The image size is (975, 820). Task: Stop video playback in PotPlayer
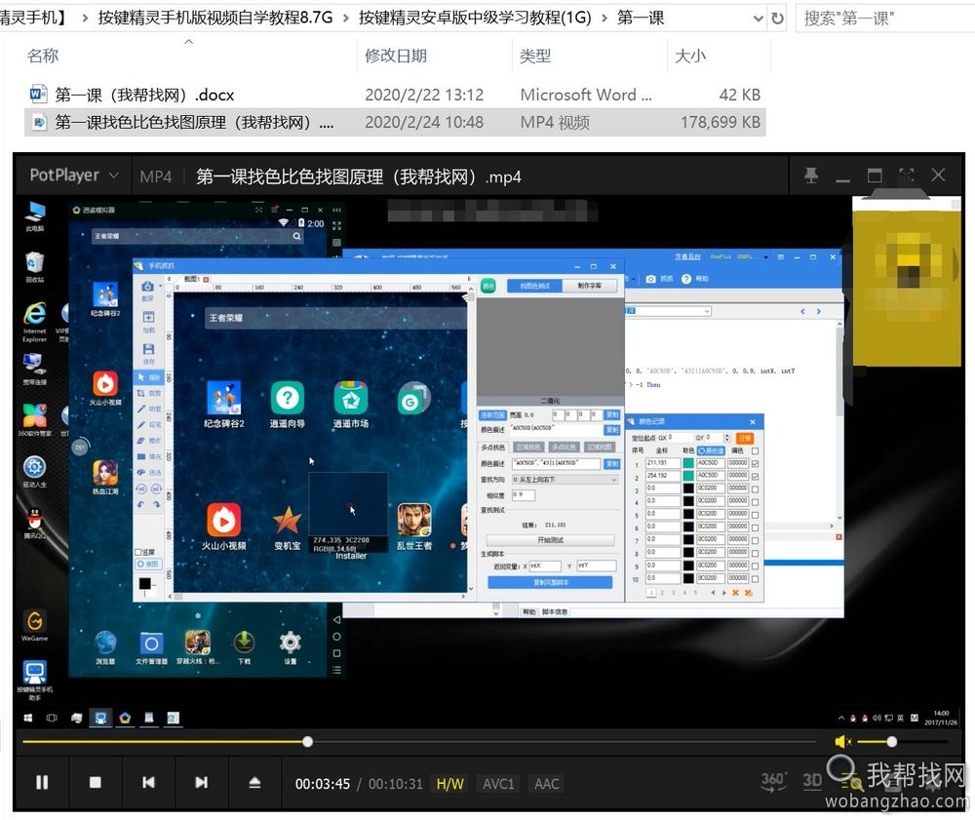96,782
